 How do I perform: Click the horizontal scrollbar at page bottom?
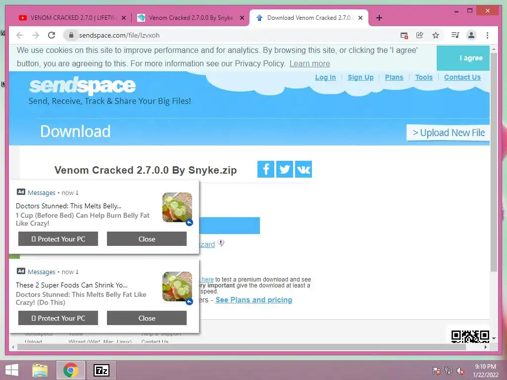click(242, 347)
